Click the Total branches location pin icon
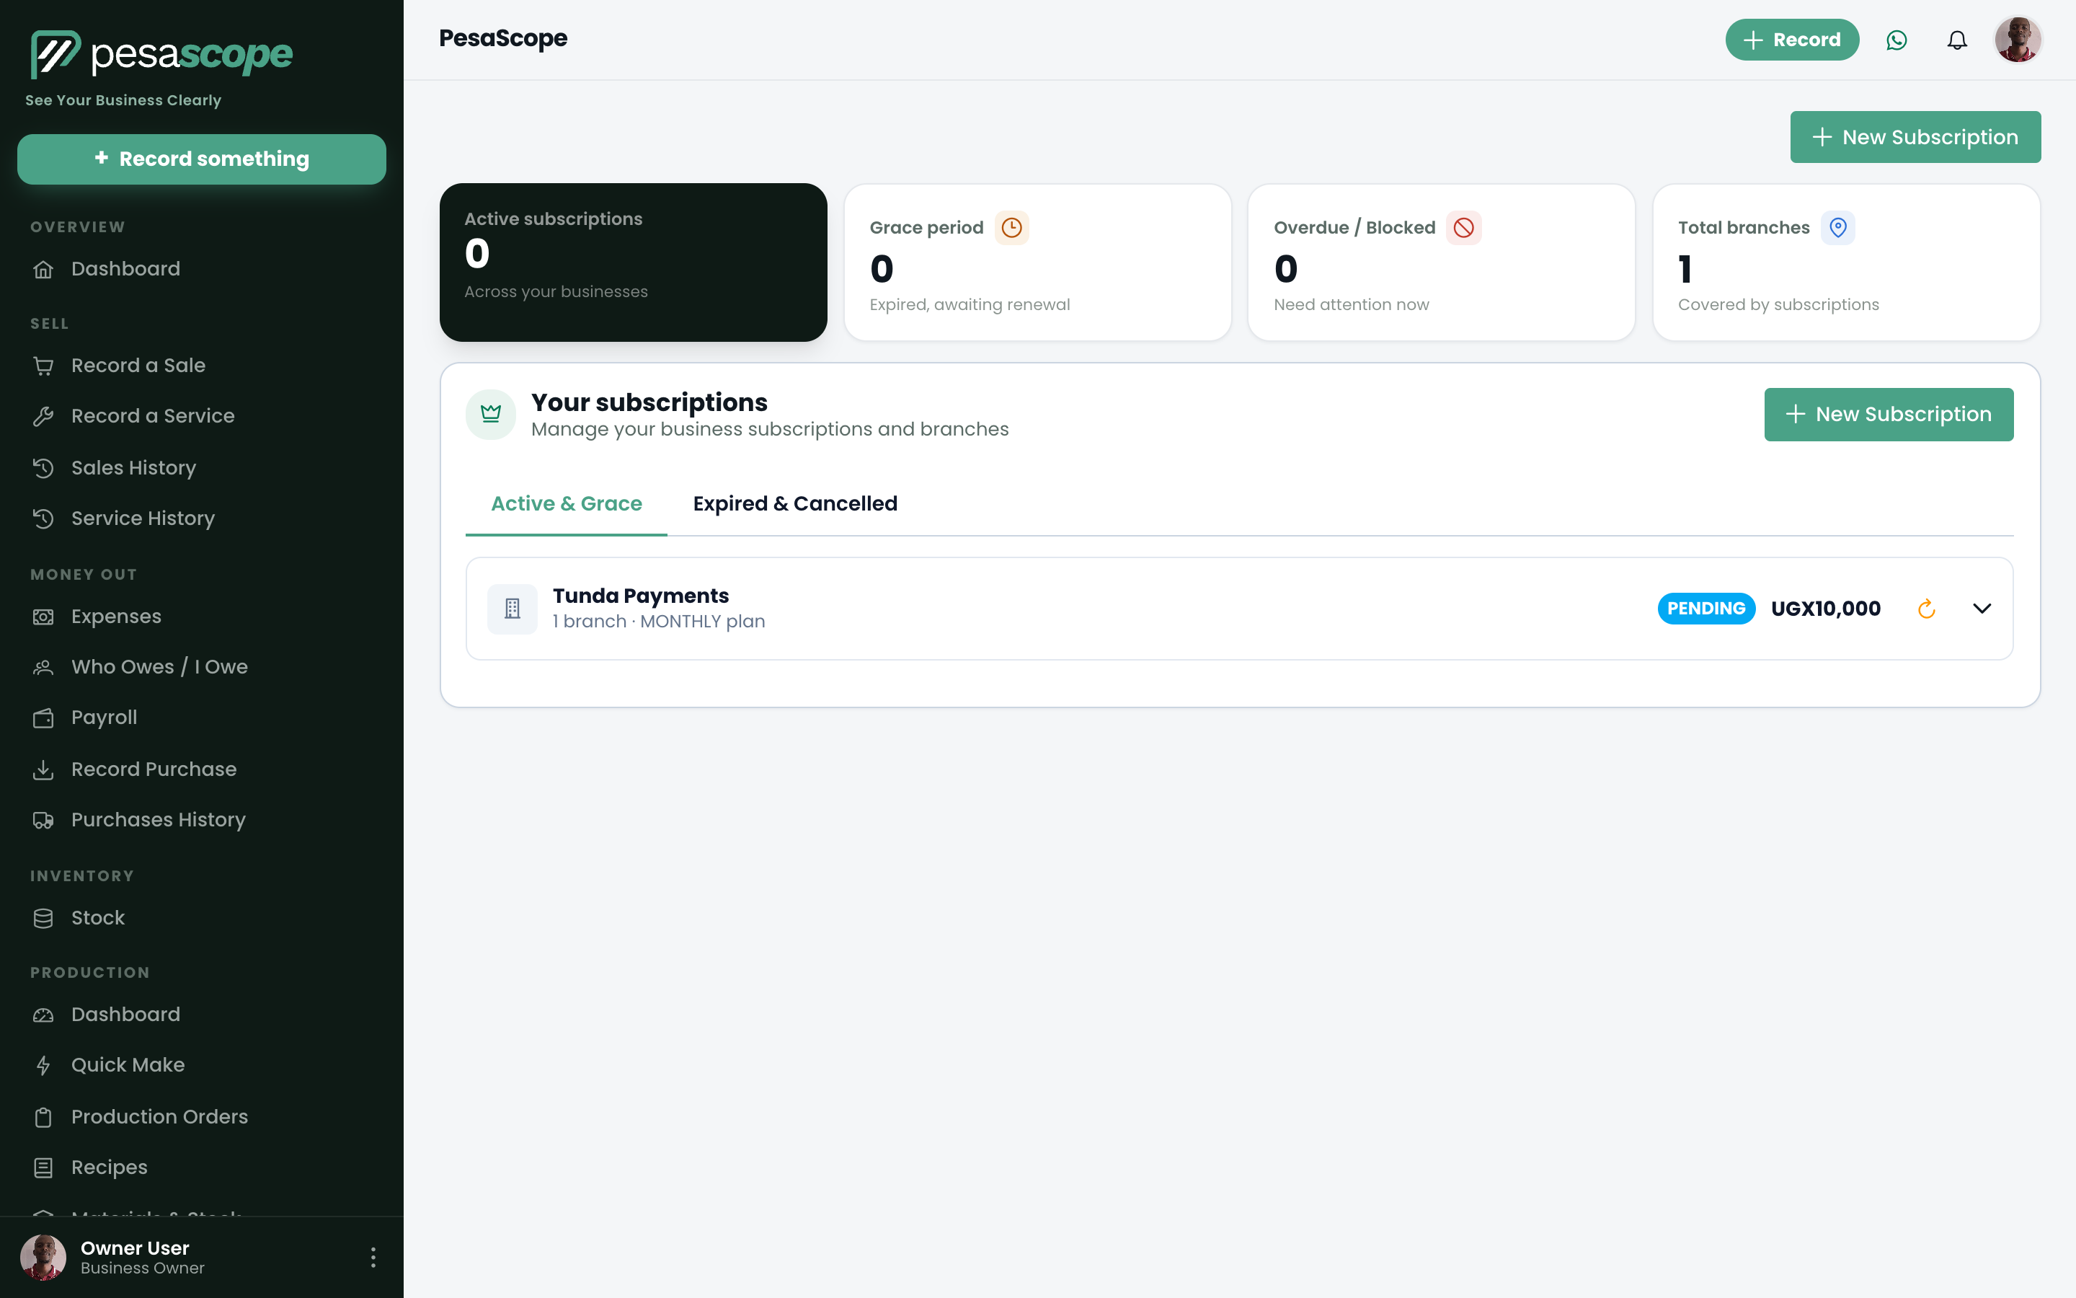The width and height of the screenshot is (2076, 1298). (x=1837, y=227)
